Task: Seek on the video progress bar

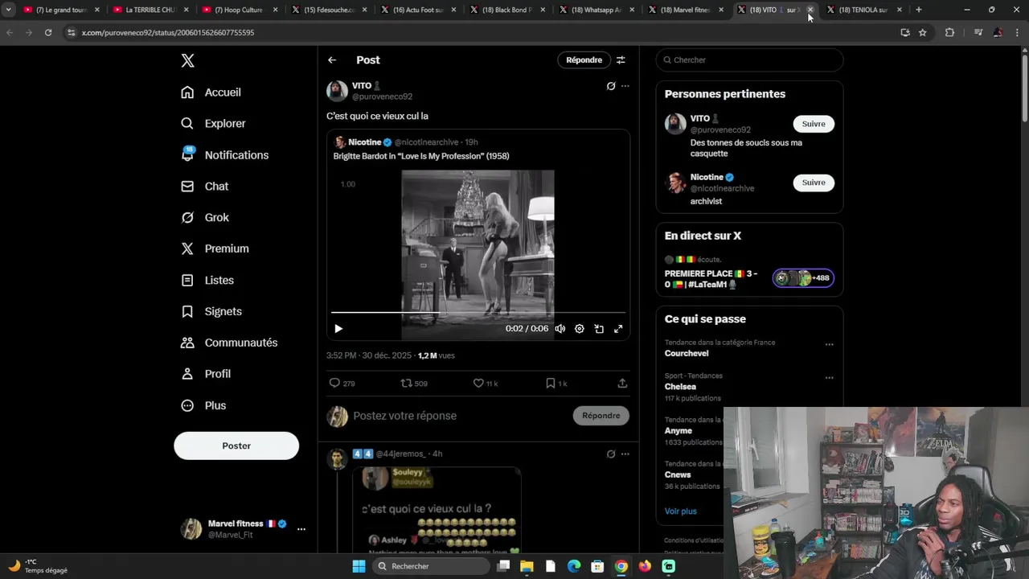Action: (478, 312)
